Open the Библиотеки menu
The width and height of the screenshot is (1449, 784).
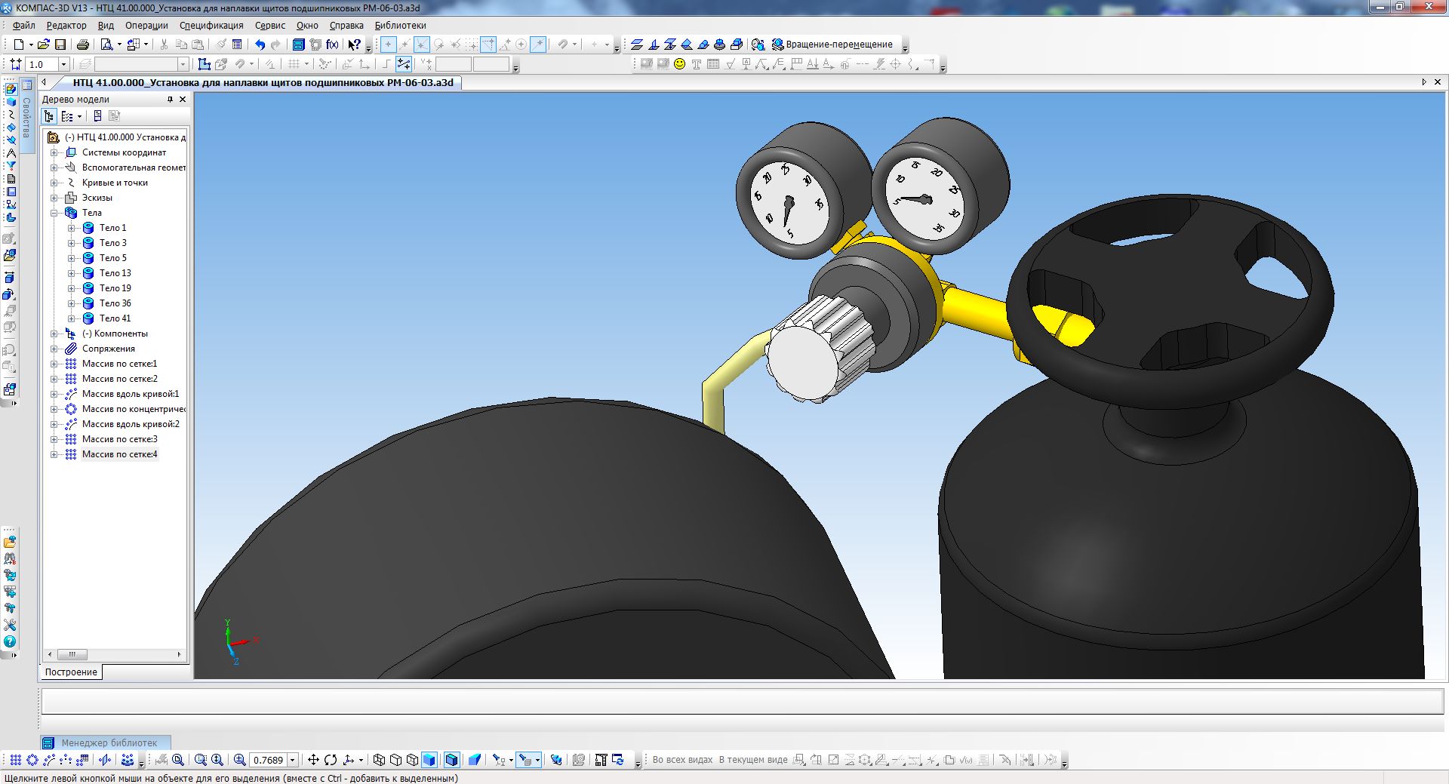pos(400,25)
